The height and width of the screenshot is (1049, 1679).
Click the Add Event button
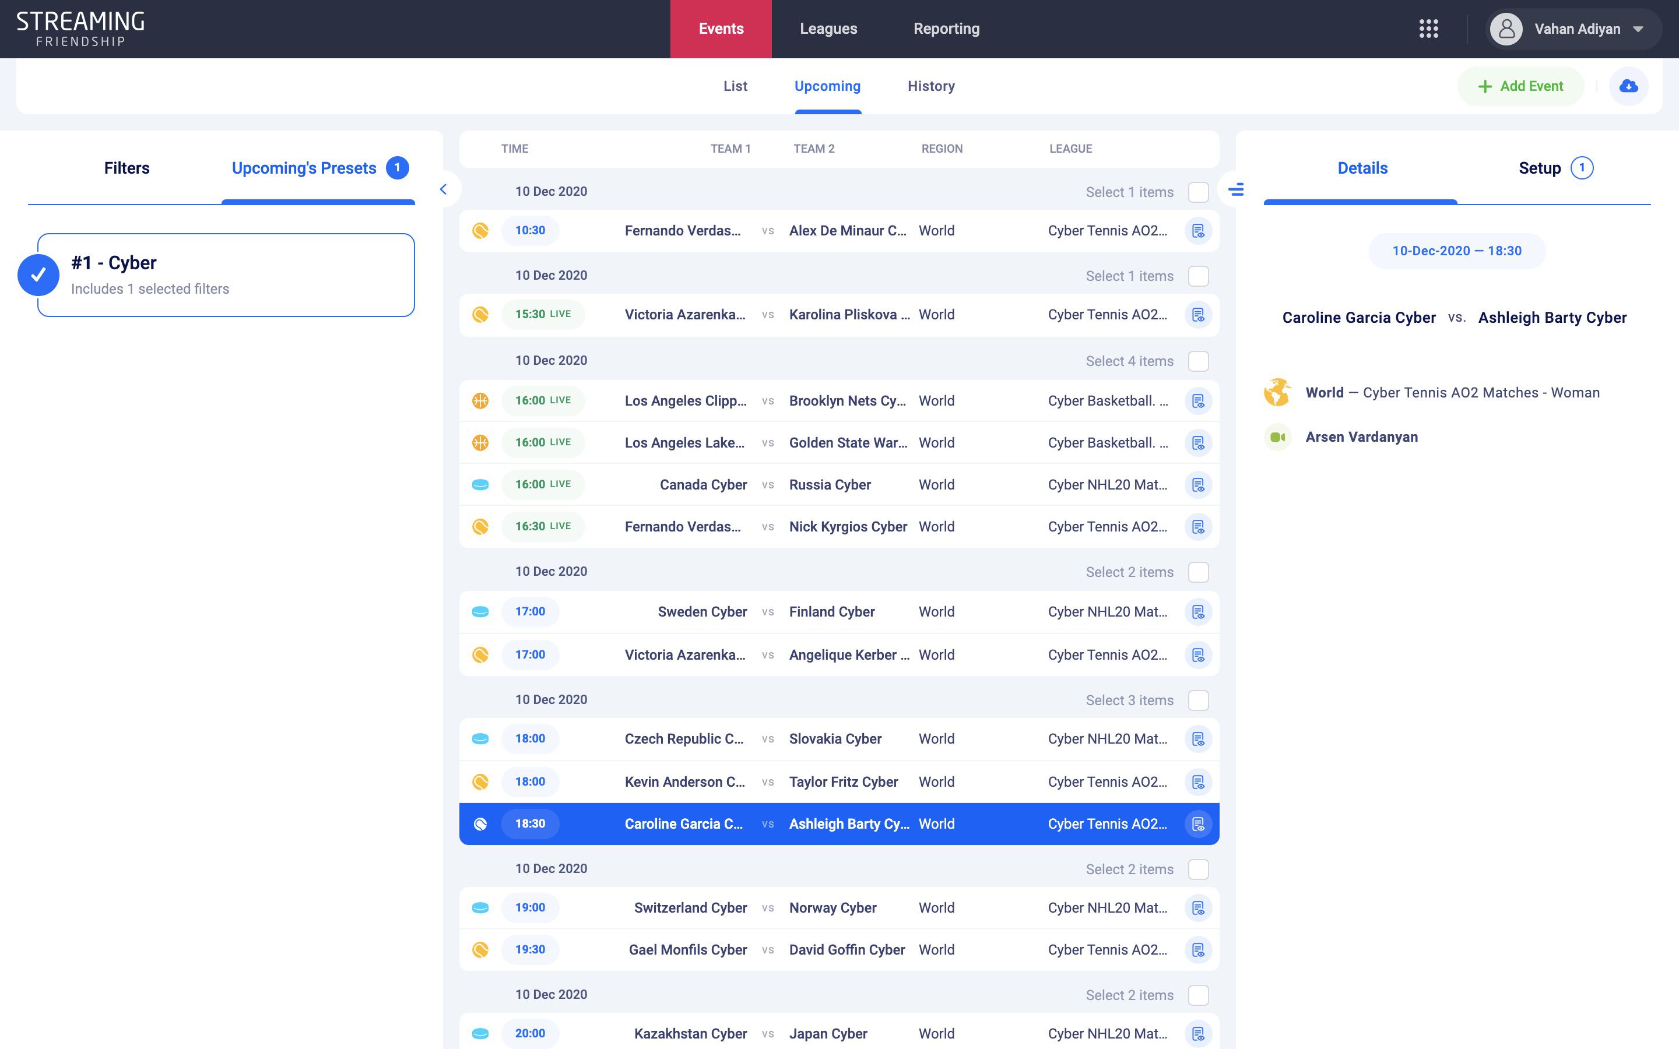pyautogui.click(x=1520, y=86)
